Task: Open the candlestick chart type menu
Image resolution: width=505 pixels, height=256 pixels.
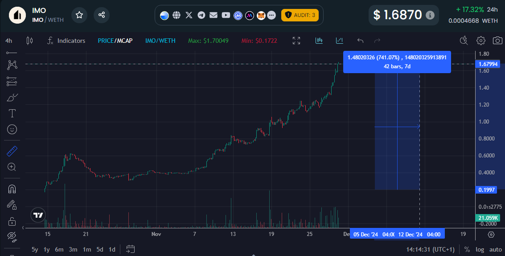Action: [29, 41]
